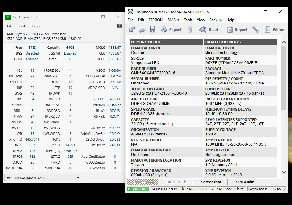This screenshot has height=205, width=292.
Task: Click the scrollbar up arrow in Thaiphoon Burner
Action: click(x=284, y=42)
